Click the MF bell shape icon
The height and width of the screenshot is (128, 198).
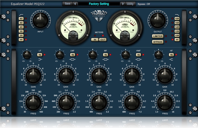[106, 59]
